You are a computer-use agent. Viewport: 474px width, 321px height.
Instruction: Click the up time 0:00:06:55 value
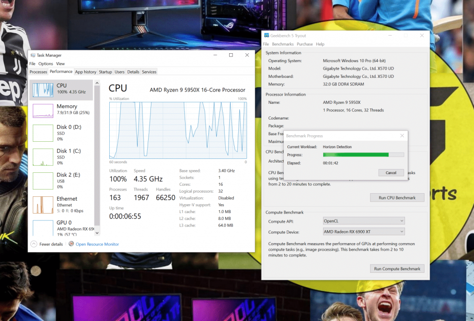pyautogui.click(x=125, y=216)
